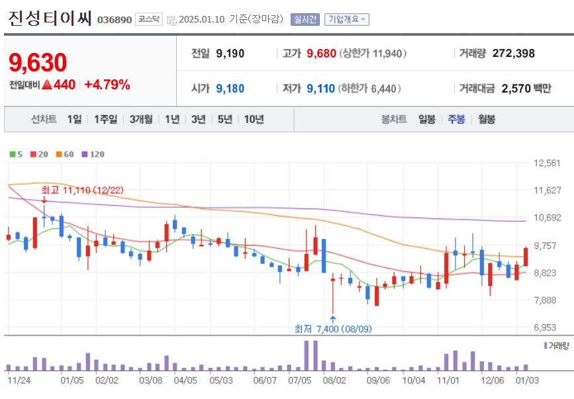Click the 진성티이씨 stock name title
574x399 pixels.
50,18
